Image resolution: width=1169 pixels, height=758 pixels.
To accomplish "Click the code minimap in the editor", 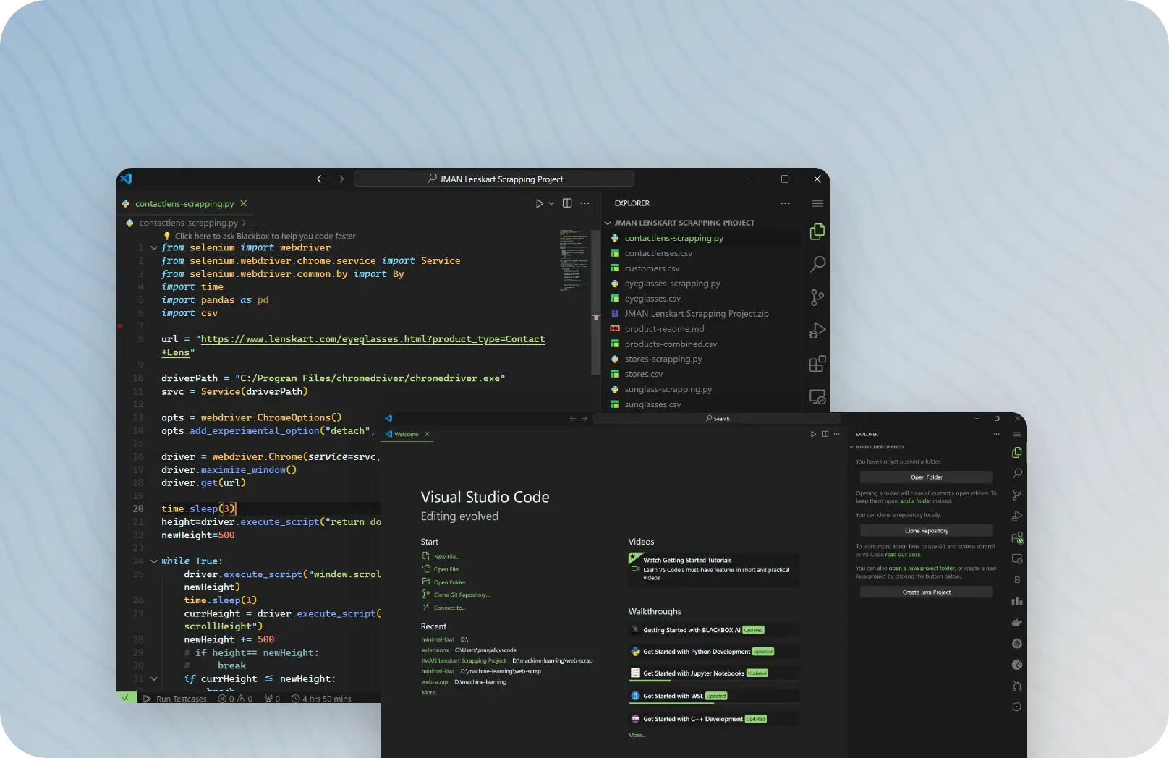I will [575, 260].
